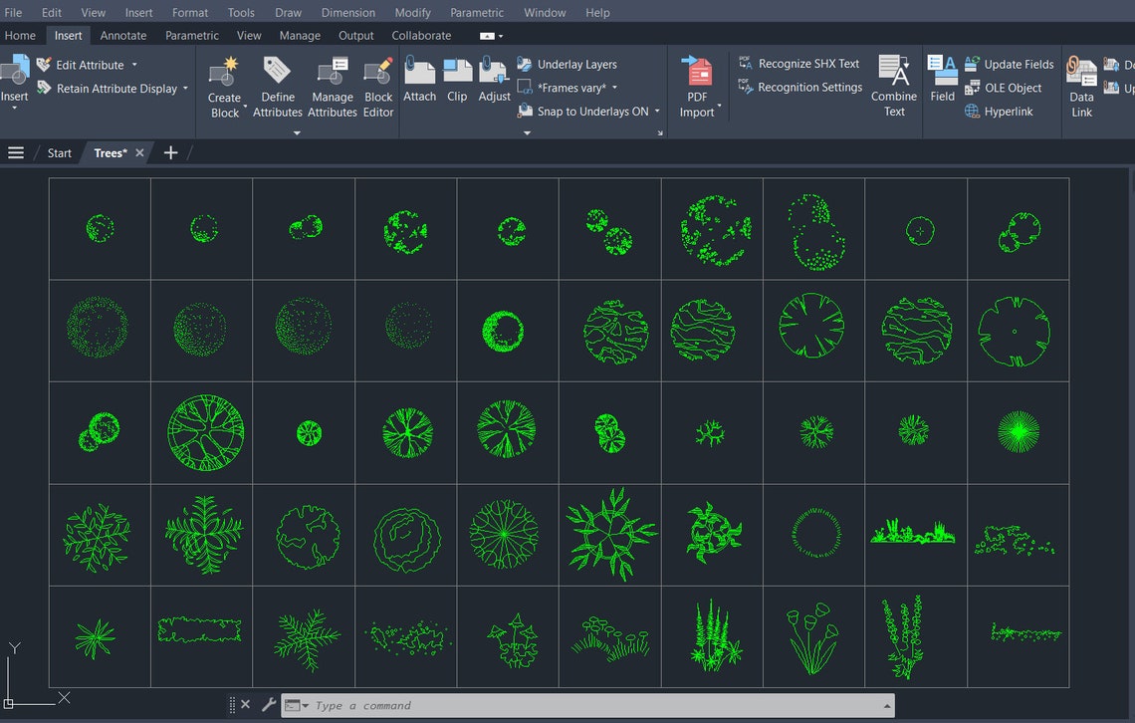
Task: Click the Adjust tool icon
Action: [x=494, y=75]
